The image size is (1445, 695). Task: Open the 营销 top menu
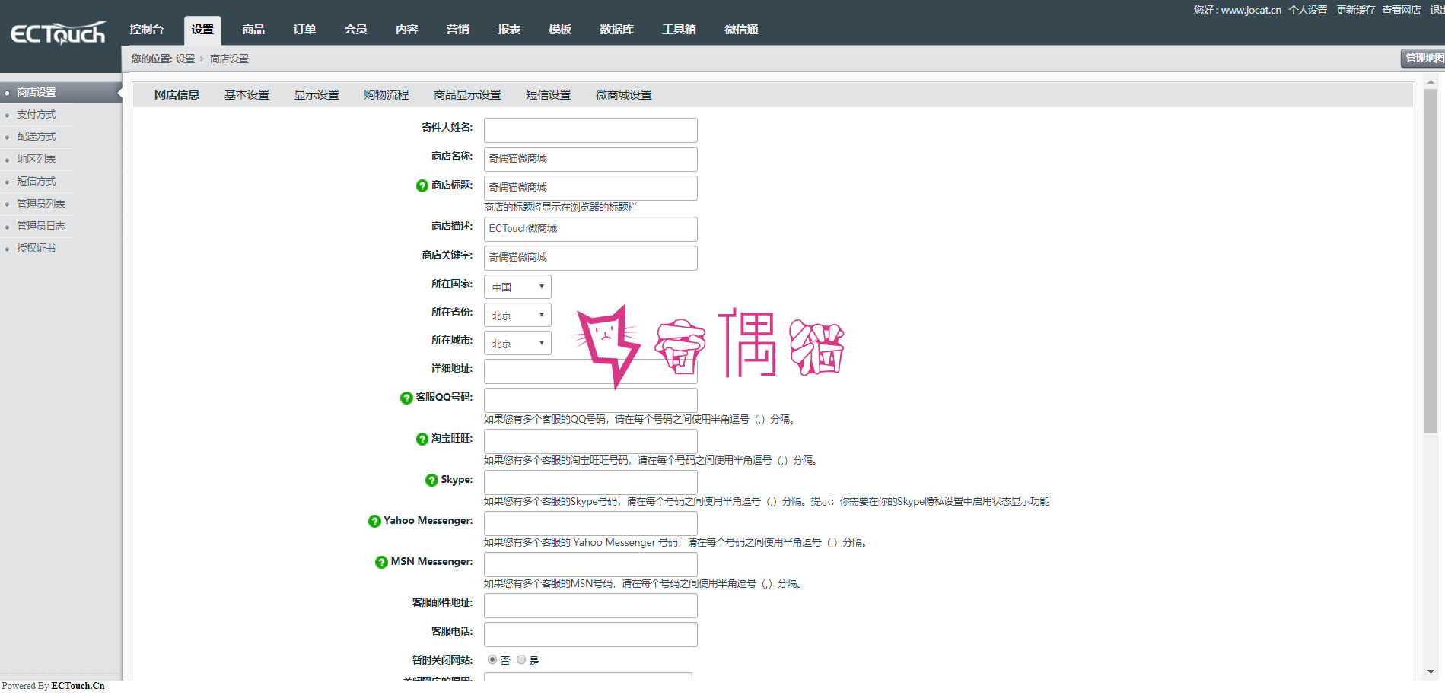click(x=458, y=30)
